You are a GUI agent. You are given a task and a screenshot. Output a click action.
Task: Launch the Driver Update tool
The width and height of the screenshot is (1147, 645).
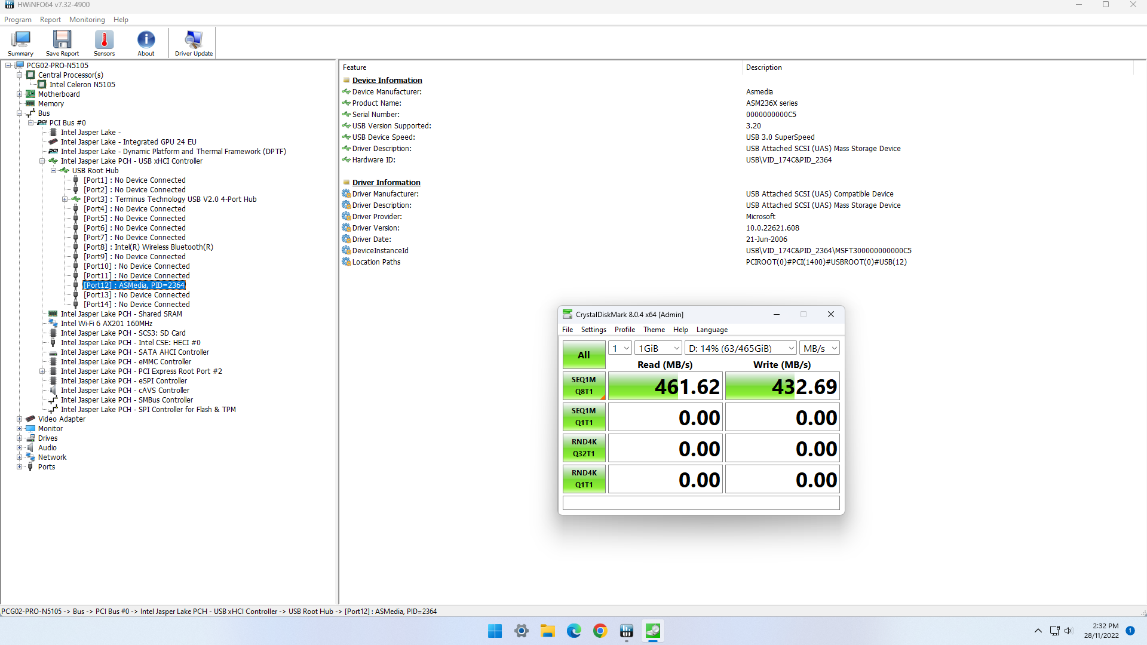(194, 43)
